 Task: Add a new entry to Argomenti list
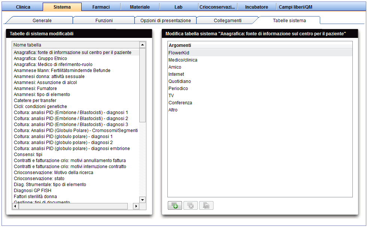pos(175,206)
